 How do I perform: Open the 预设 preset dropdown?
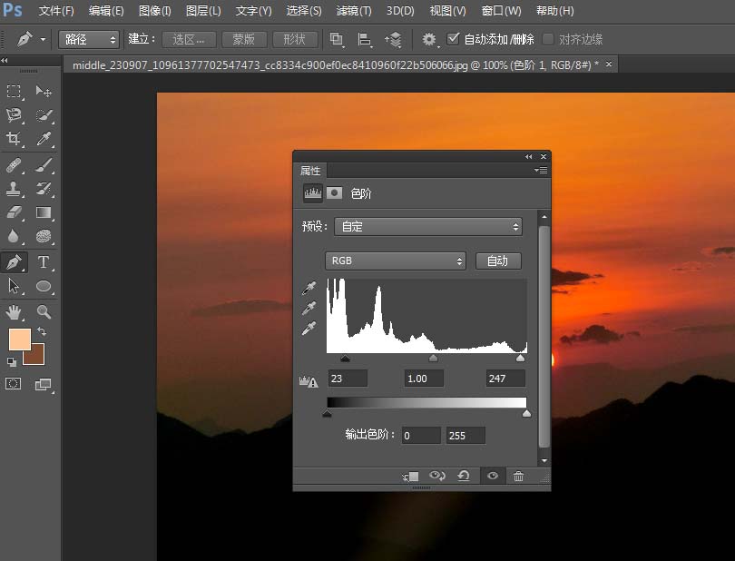428,226
